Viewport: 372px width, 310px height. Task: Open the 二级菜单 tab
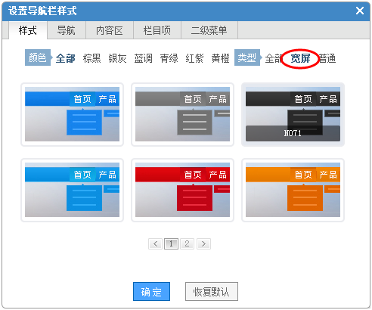point(209,30)
